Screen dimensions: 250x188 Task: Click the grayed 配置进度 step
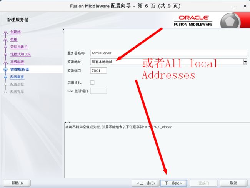17,84
